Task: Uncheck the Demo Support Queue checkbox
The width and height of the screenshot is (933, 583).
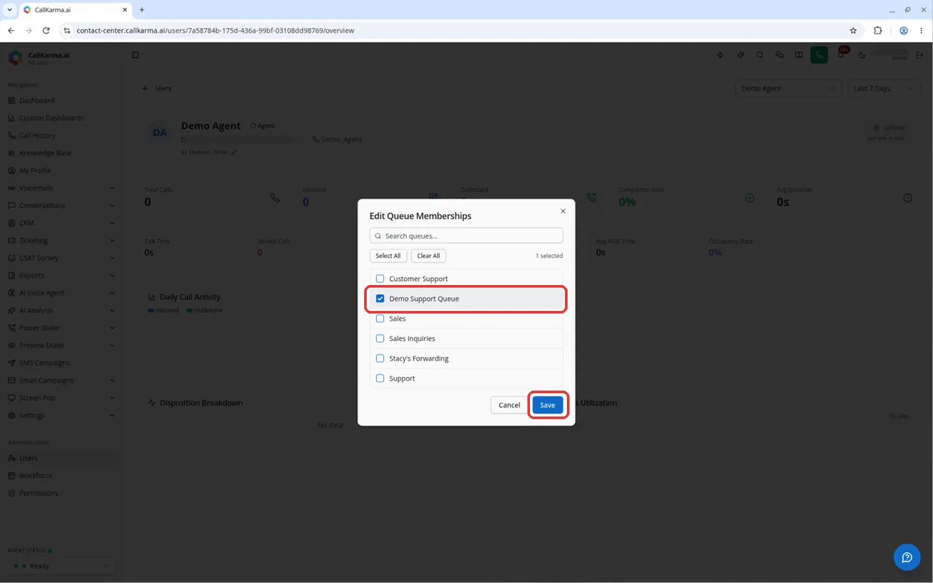Action: click(380, 299)
